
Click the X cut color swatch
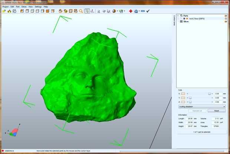pyautogui.click(x=183, y=94)
